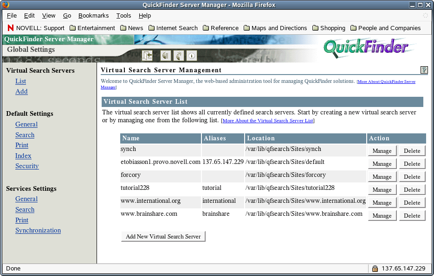Open the Entertainment bookmarks folder
This screenshot has height=276, width=434.
coord(92,28)
